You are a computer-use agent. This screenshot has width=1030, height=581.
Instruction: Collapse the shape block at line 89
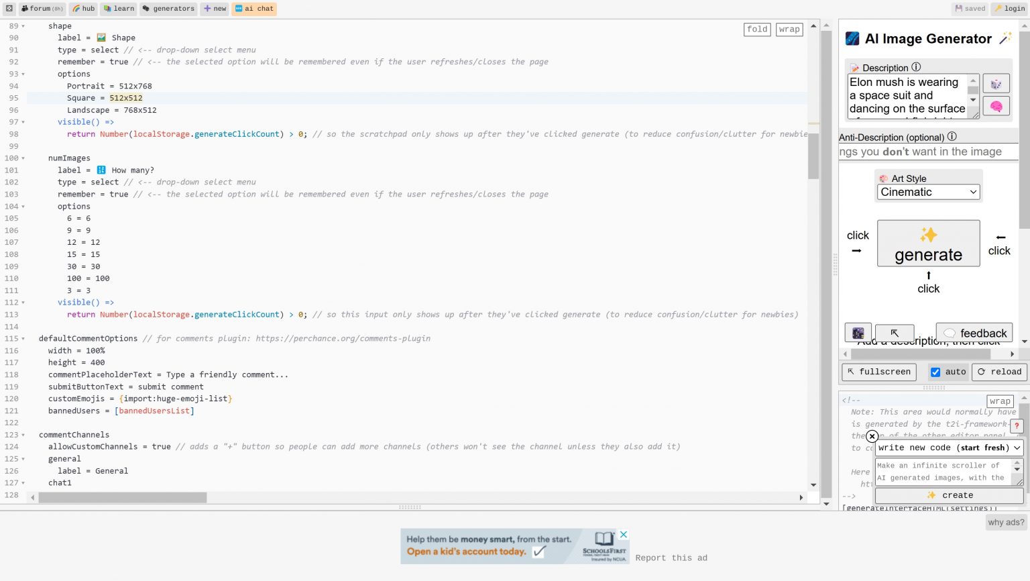tap(23, 26)
